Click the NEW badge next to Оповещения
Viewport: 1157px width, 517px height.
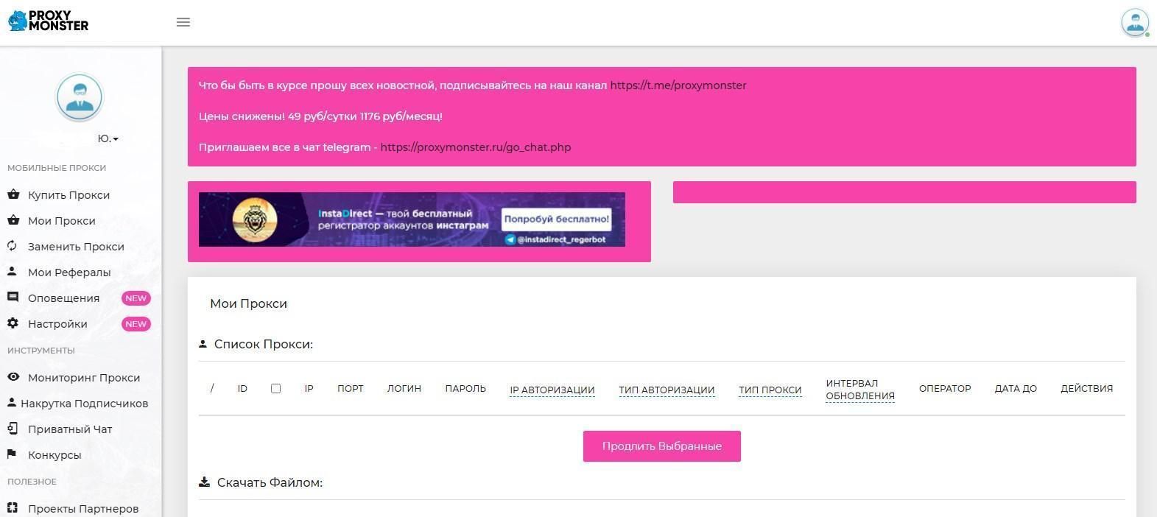136,298
